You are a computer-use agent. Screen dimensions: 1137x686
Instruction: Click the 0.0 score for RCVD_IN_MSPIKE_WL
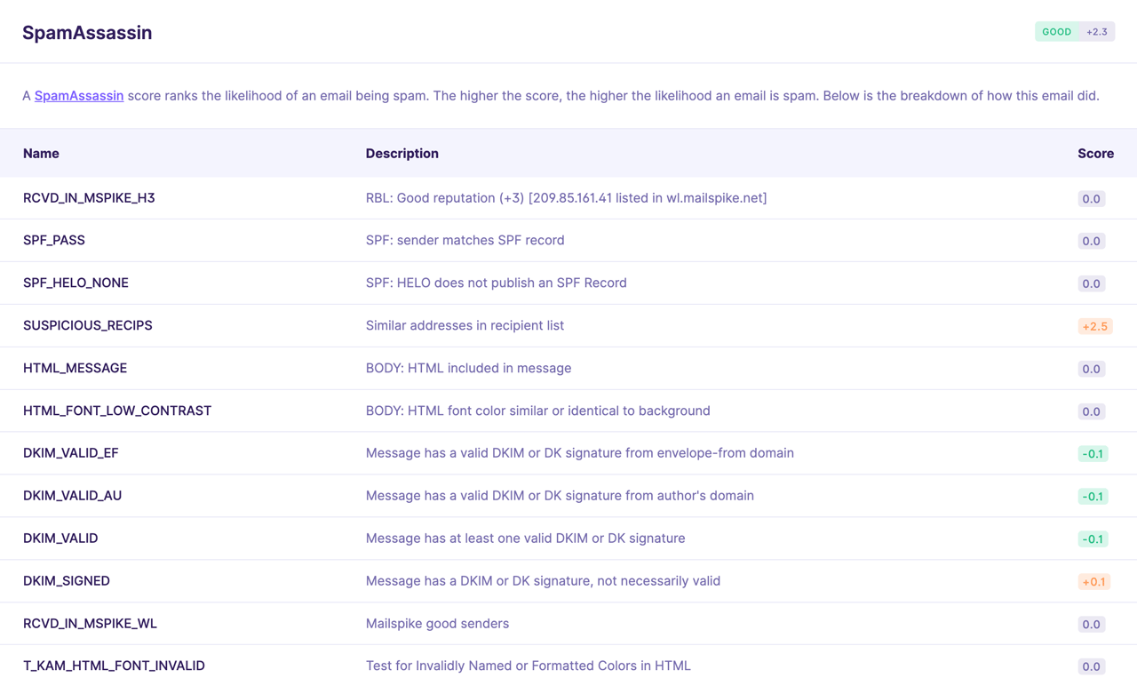(x=1092, y=625)
